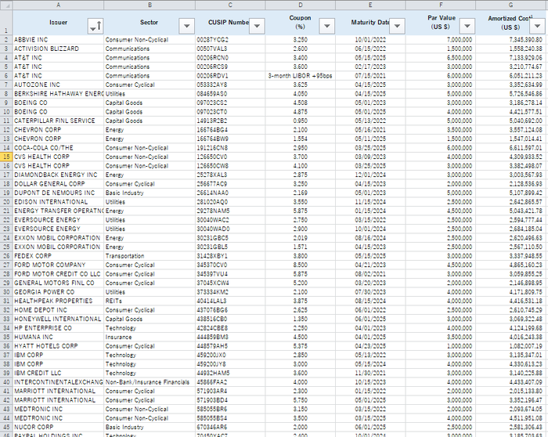Select the BERKSHIRE HATHAWAY ENERGY cell

[x=59, y=94]
